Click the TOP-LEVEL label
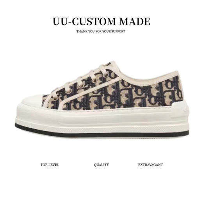 [50, 165]
